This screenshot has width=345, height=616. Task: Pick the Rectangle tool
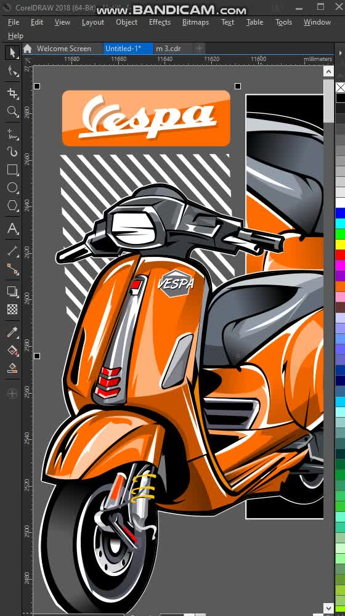(x=12, y=170)
